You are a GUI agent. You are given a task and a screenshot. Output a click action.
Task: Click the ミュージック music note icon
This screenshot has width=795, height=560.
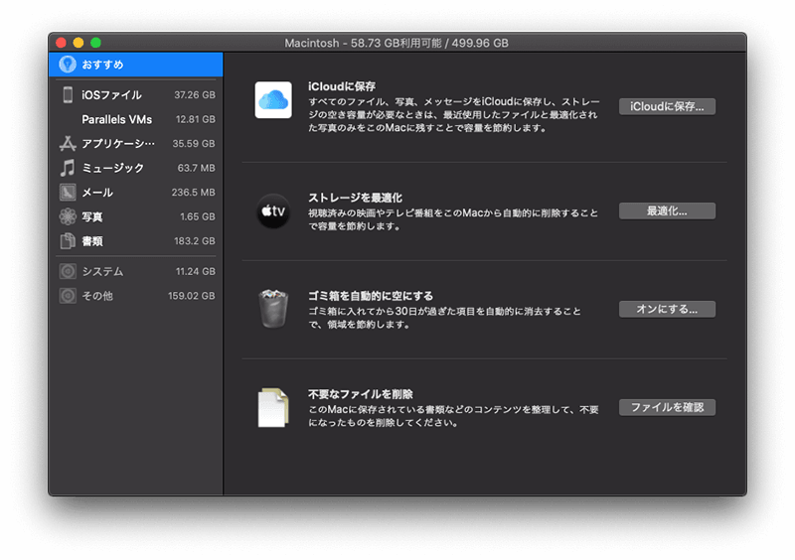point(68,168)
